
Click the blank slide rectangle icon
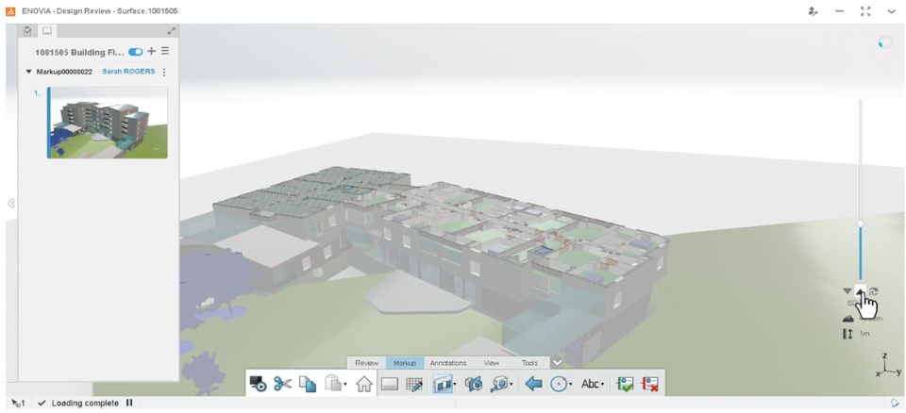390,385
